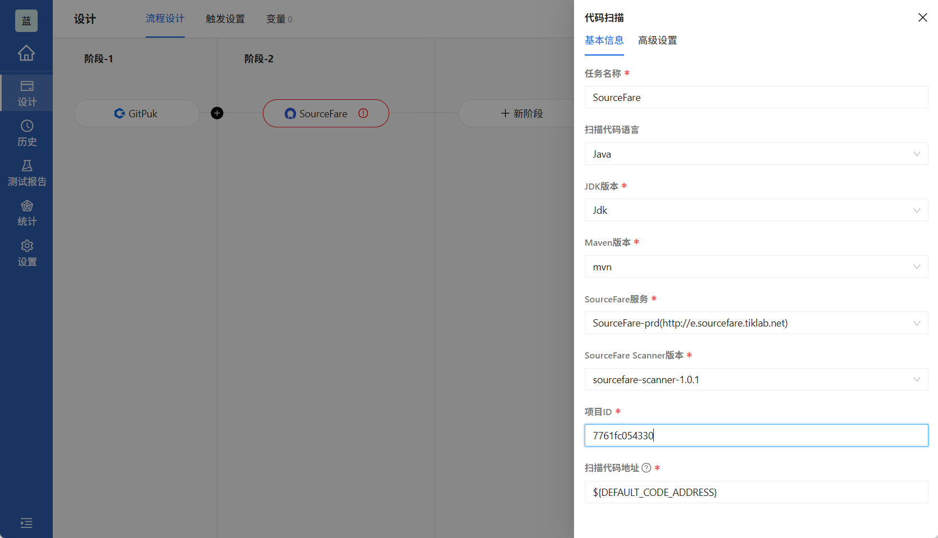This screenshot has height=538, width=938.
Task: Click the 阶段-2 stage heading
Action: pyautogui.click(x=259, y=59)
